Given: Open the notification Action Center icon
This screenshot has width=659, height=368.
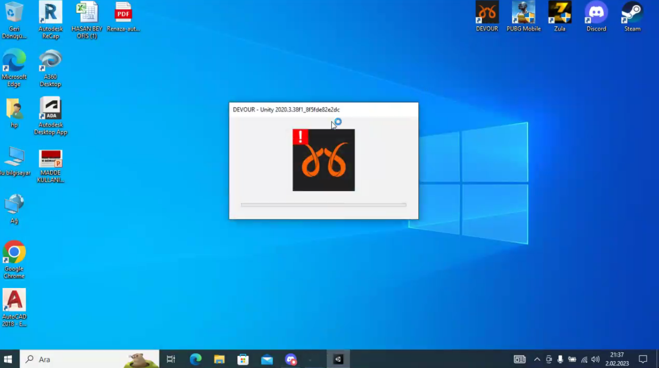Looking at the screenshot, I should click(x=643, y=359).
